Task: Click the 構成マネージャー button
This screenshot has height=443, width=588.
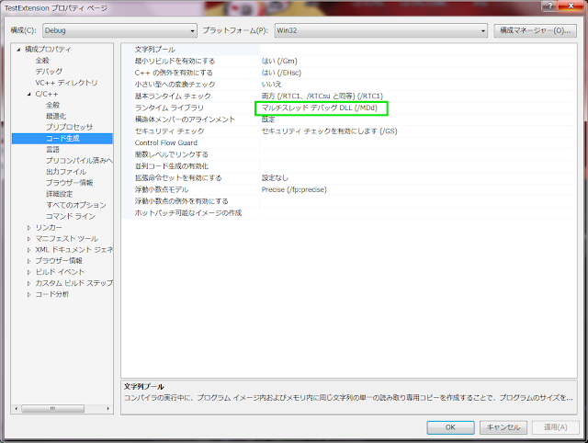Action: [535, 30]
